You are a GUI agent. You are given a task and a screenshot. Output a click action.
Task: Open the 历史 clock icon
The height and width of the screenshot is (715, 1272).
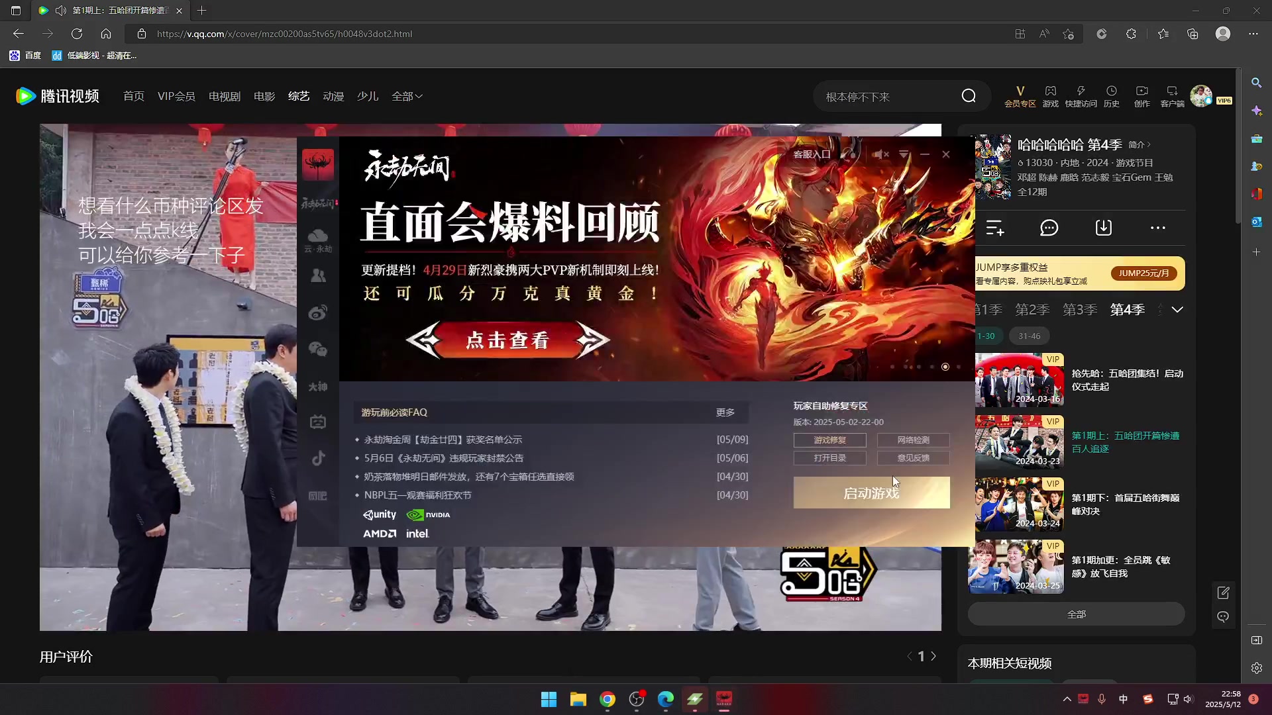click(1111, 96)
